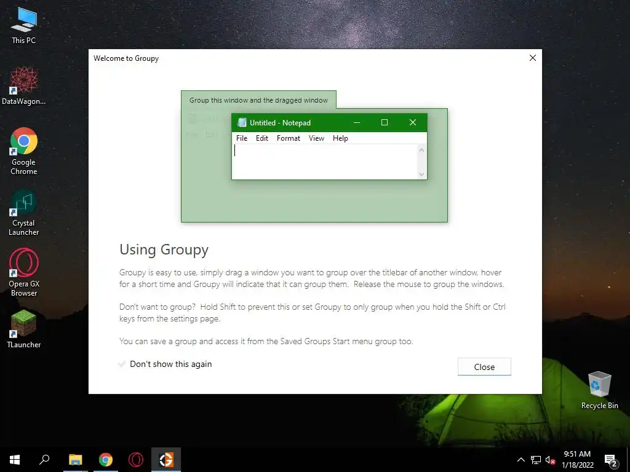The width and height of the screenshot is (630, 472).
Task: Click the Notepad scrollbar down arrow
Action: coord(421,174)
